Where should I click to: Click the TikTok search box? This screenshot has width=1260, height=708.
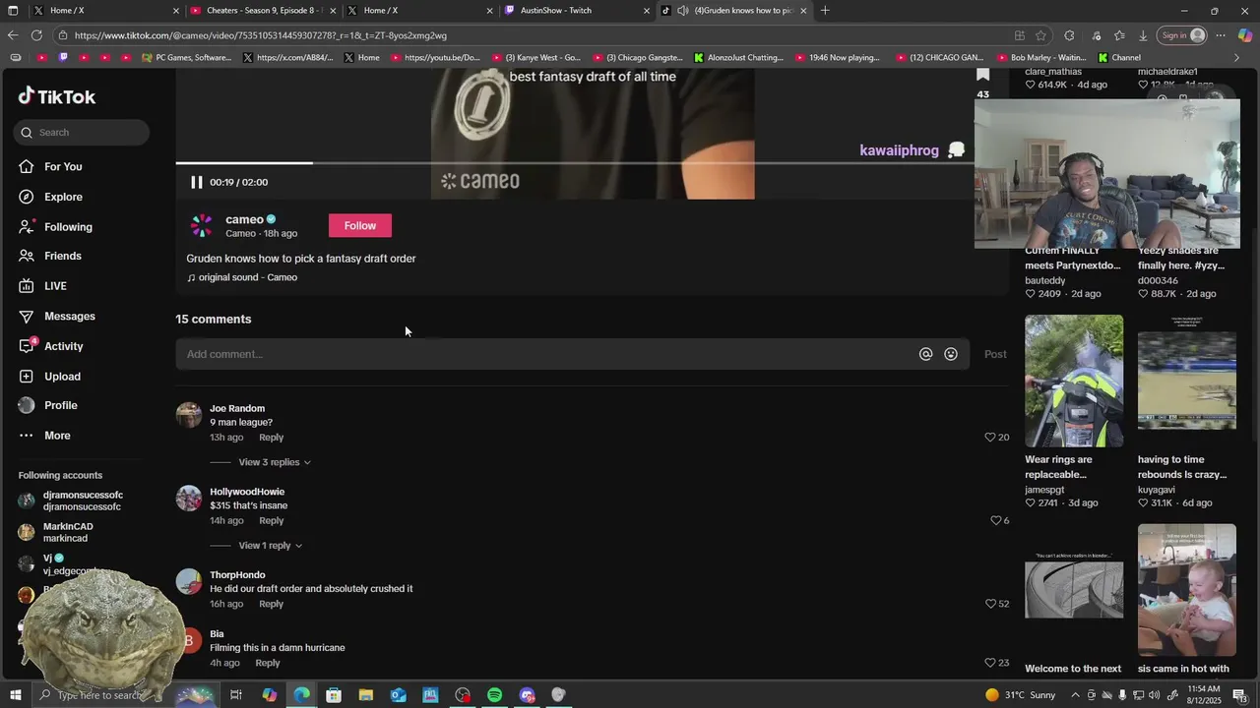(82, 132)
